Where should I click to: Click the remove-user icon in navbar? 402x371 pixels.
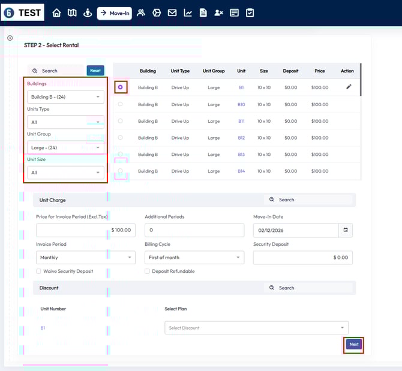pyautogui.click(x=219, y=13)
